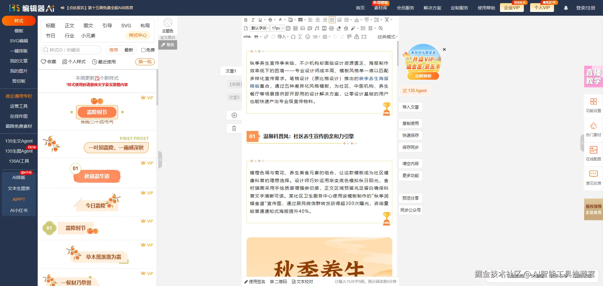Open 我的文章 in the left sidebar
This screenshot has width=603, height=286.
[19, 61]
